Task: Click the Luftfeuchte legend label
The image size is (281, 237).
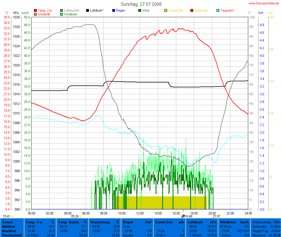Action: pyautogui.click(x=72, y=10)
